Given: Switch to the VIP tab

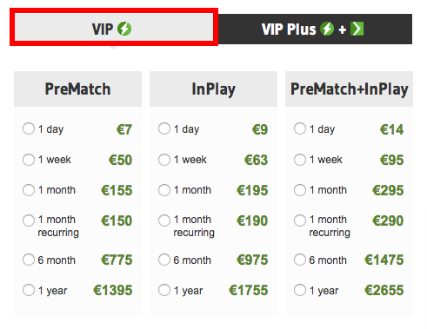Looking at the screenshot, I should tap(114, 27).
